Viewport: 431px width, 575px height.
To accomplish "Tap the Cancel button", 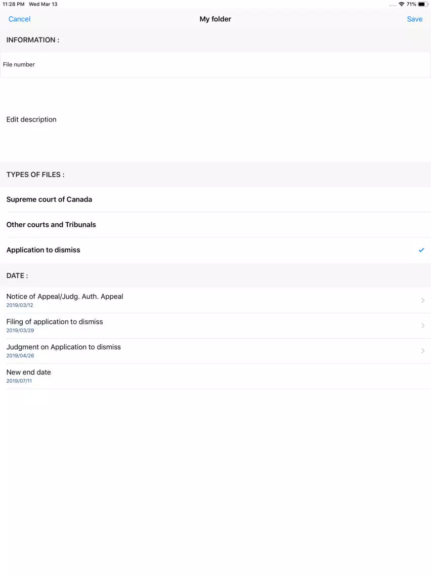I will (19, 19).
